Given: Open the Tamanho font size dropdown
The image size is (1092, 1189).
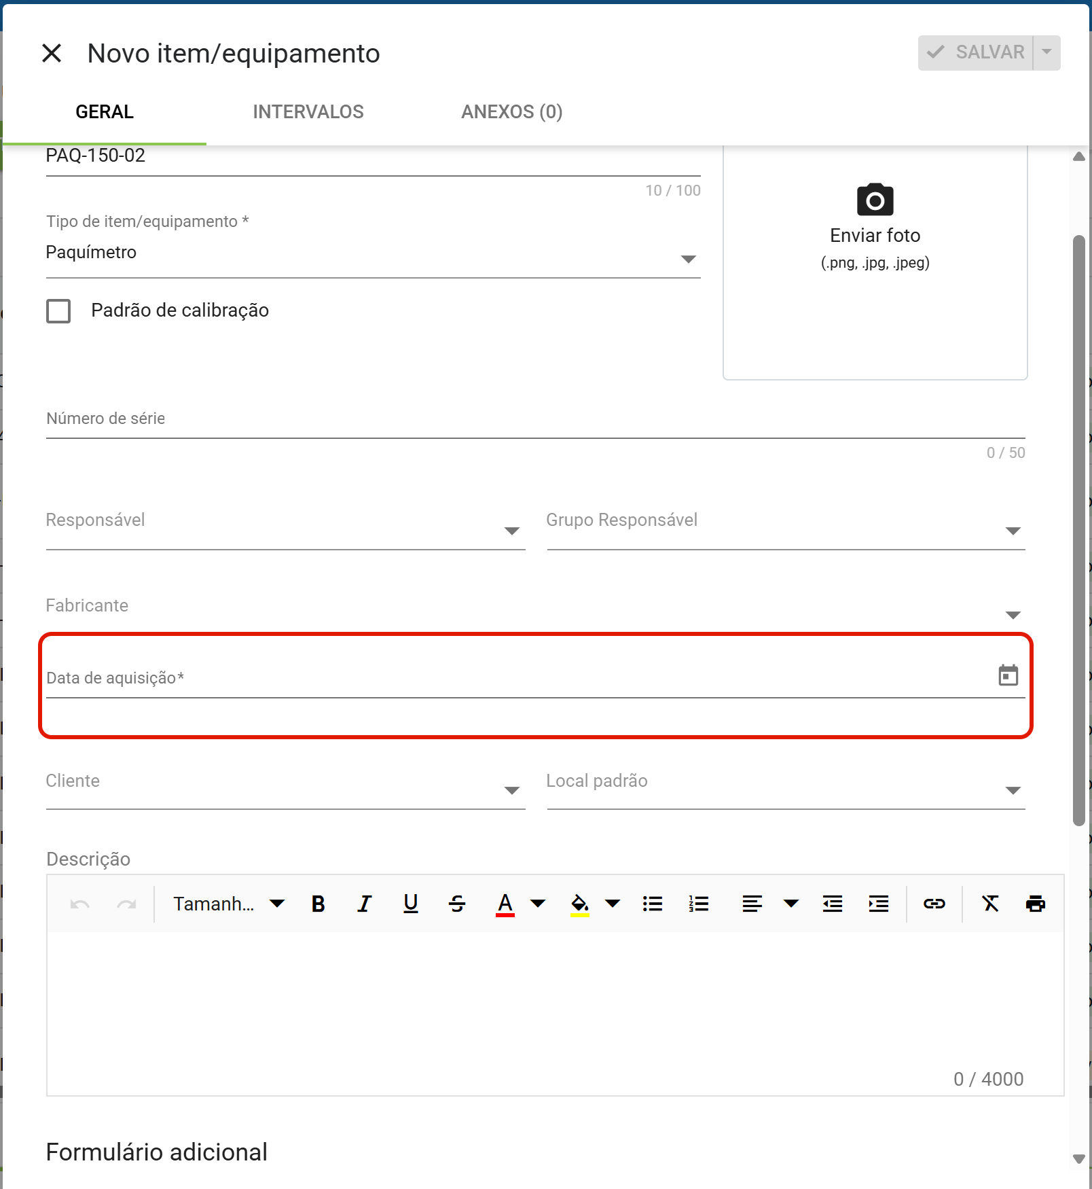Looking at the screenshot, I should coord(229,904).
